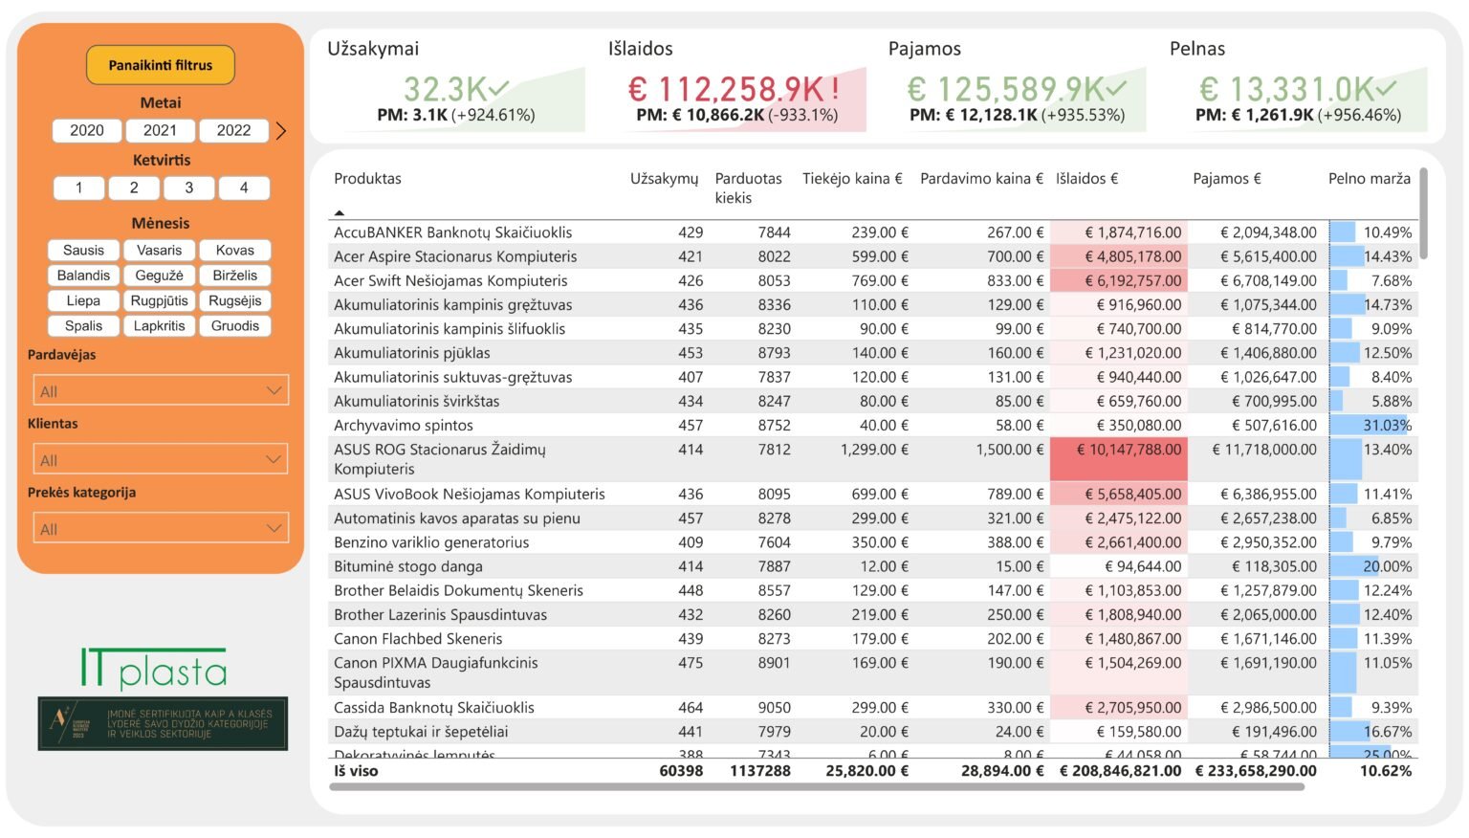The width and height of the screenshot is (1469, 838).
Task: Sort by the Išlaidos € column header
Action: pyautogui.click(x=1086, y=179)
